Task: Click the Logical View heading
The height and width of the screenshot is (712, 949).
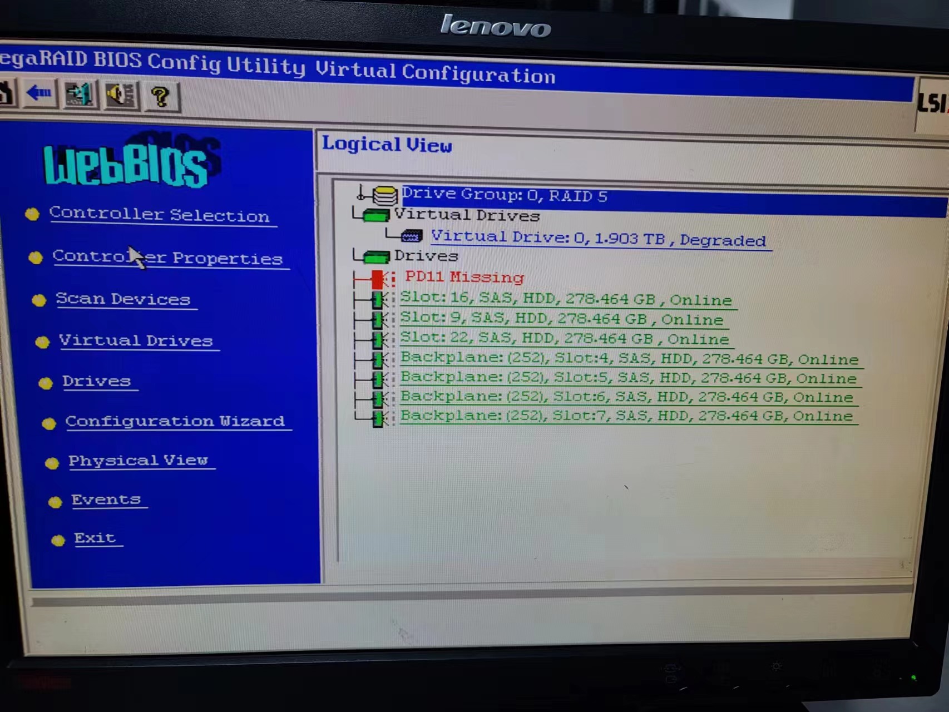Action: (x=387, y=145)
